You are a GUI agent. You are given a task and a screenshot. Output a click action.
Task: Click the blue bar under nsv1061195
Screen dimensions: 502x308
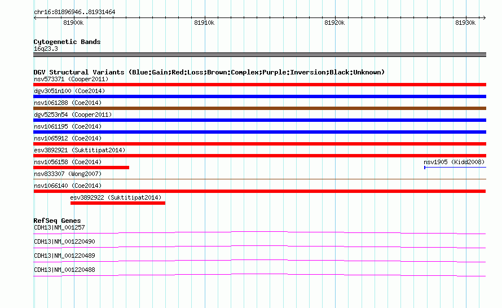[x=259, y=132]
